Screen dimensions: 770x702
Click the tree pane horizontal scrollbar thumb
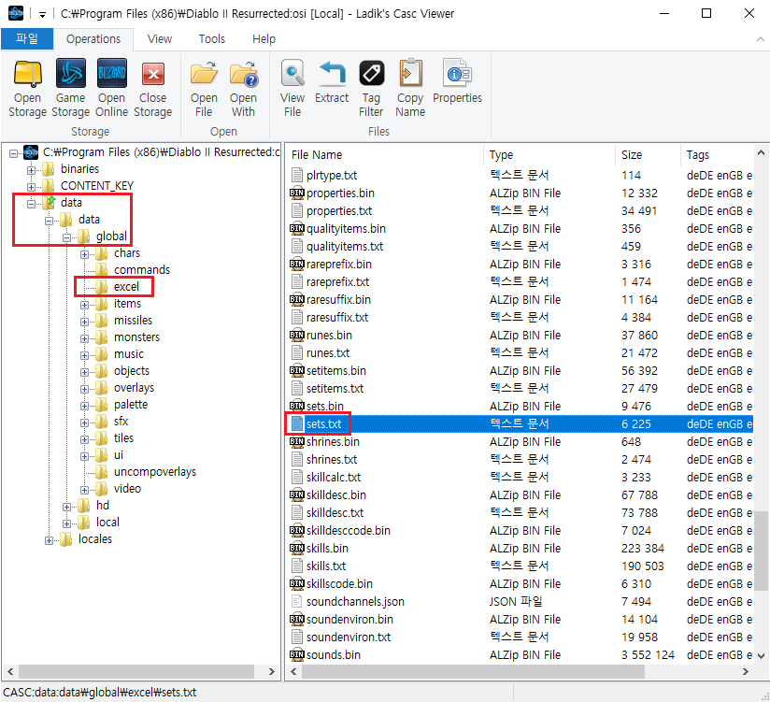coord(136,671)
